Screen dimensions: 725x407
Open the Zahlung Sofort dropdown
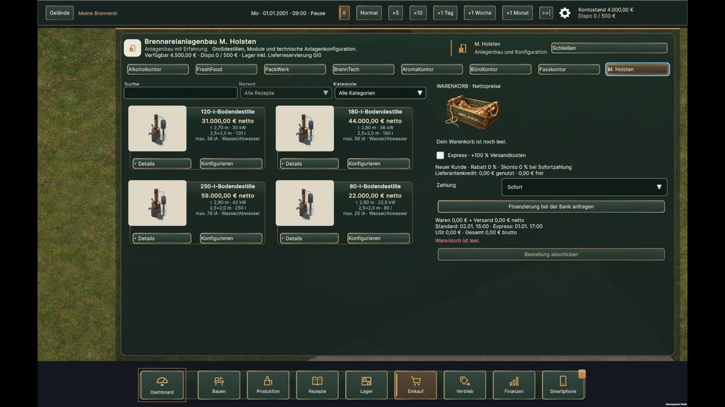tap(584, 187)
